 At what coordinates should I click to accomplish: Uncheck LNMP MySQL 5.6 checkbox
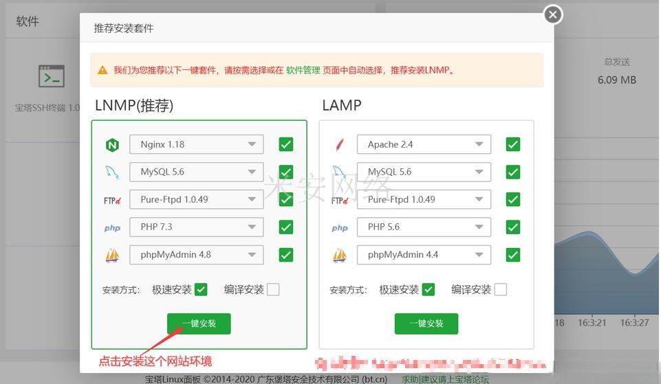coord(286,172)
